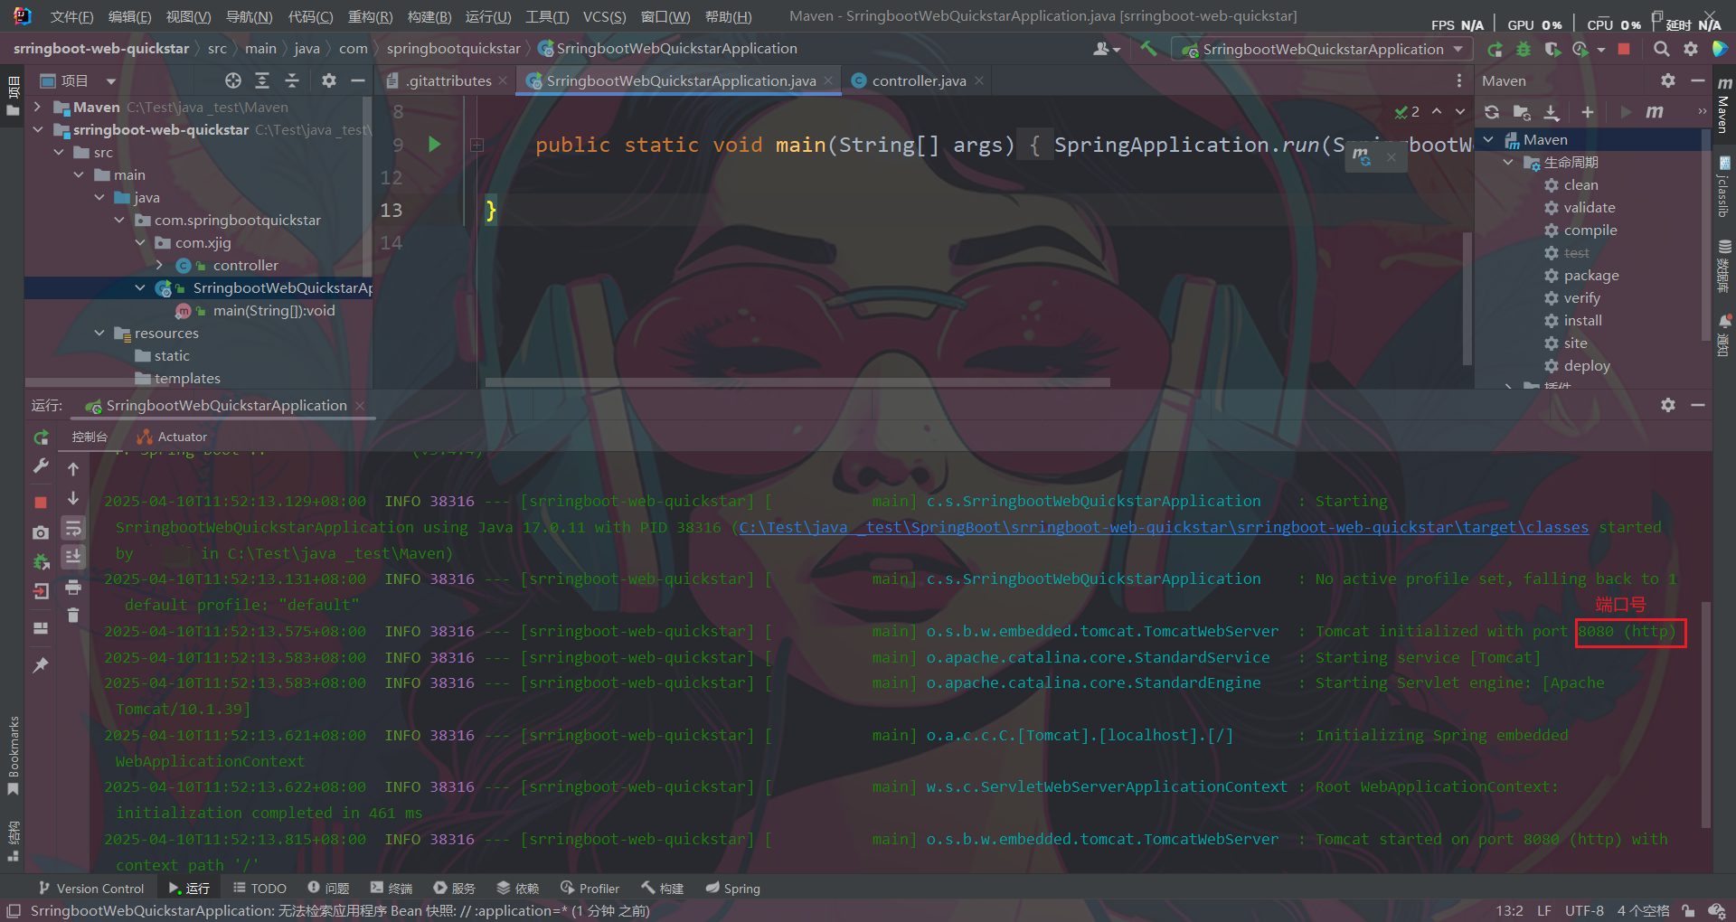Switch to .gitattributes tab
Screen dimensions: 1736x922
pos(448,81)
